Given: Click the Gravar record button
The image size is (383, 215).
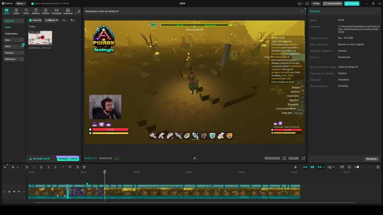Looking at the screenshot, I should [x=50, y=20].
